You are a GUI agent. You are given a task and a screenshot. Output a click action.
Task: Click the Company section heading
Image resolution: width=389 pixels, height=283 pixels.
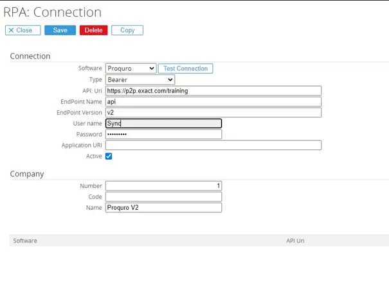point(27,173)
